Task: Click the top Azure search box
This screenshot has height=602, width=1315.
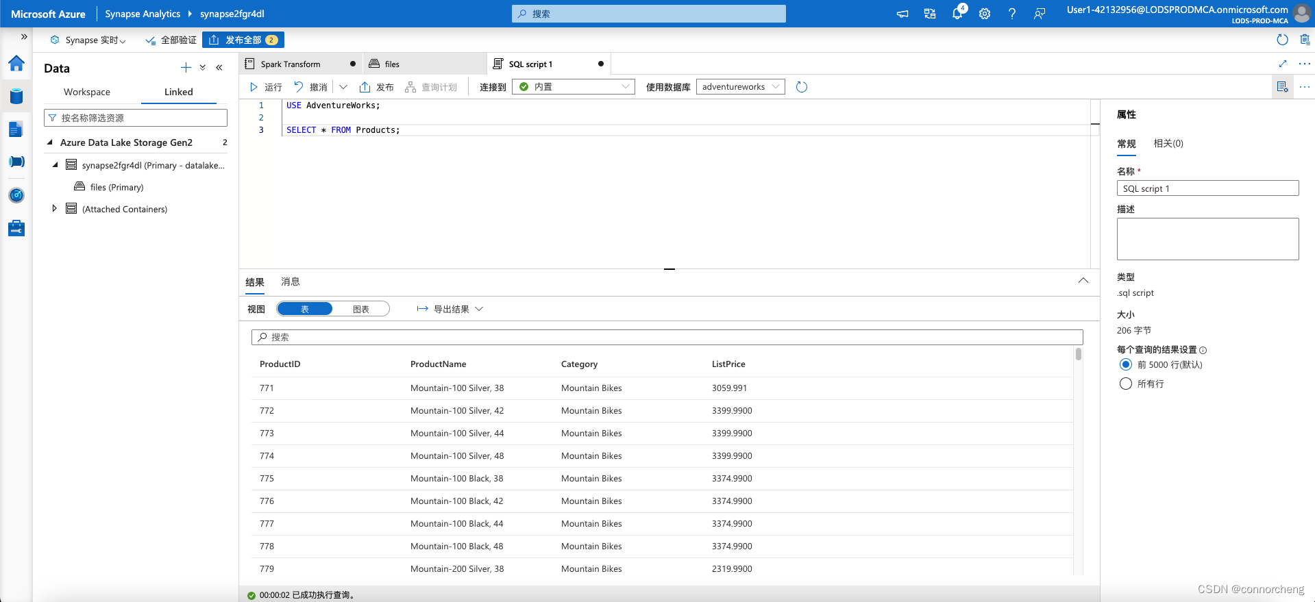Action: pyautogui.click(x=649, y=14)
